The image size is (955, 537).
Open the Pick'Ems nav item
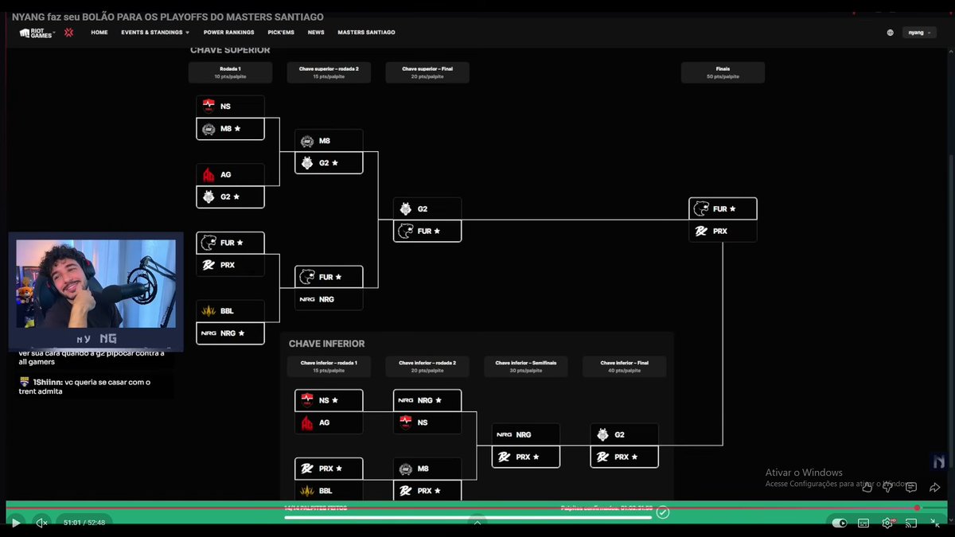281,33
